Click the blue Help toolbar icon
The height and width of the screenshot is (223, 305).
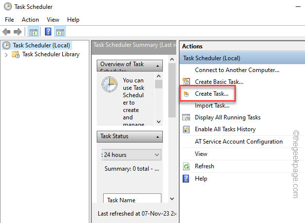click(48, 32)
